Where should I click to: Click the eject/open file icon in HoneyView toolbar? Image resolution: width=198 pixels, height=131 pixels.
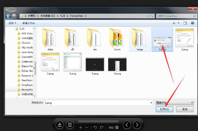pos(60,125)
